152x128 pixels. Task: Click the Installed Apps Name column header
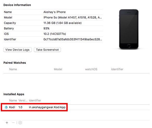pos(13,100)
